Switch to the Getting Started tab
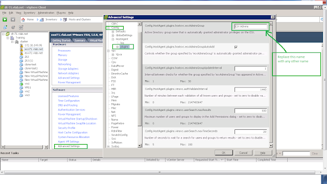The width and height of the screenshot is (327, 184). click(61, 40)
